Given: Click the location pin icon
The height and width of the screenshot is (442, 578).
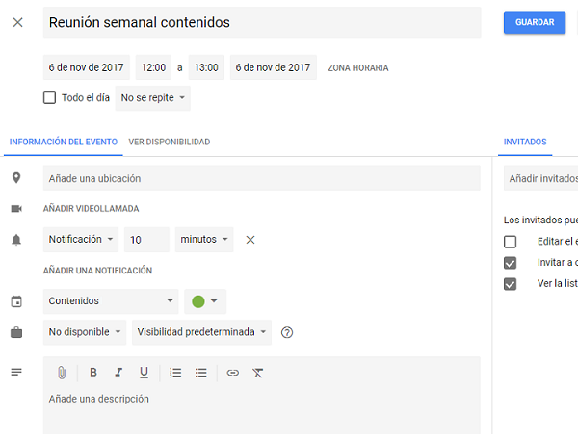Looking at the screenshot, I should coord(16,178).
